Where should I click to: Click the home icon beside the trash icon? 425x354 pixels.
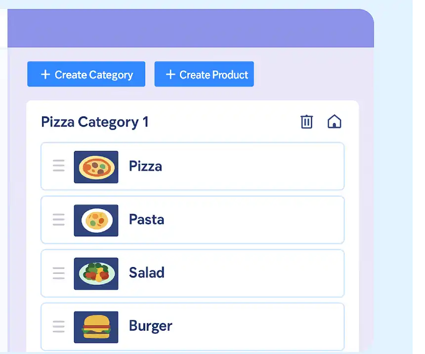tap(335, 122)
